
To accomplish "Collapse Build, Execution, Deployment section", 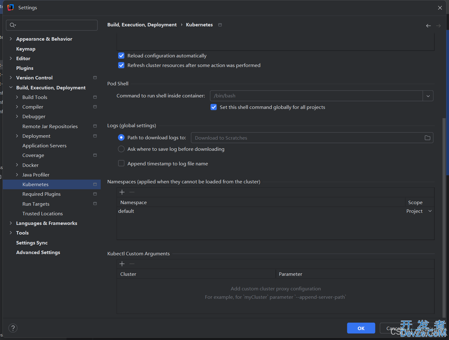I will point(11,87).
